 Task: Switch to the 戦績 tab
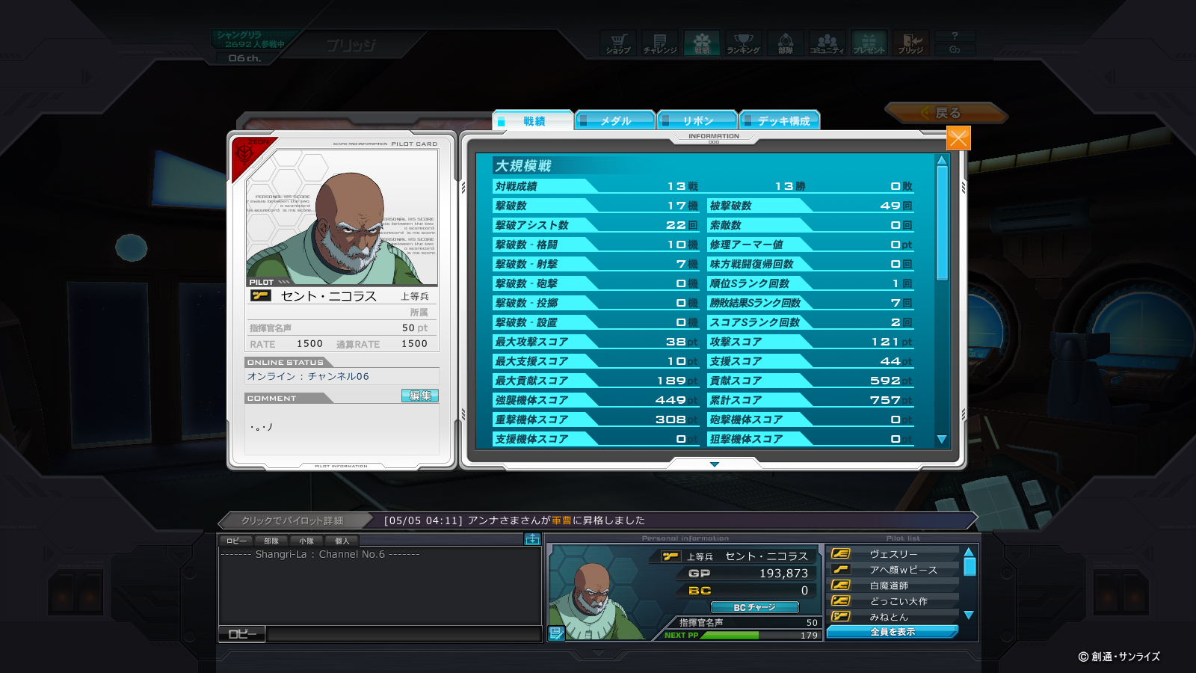(533, 120)
